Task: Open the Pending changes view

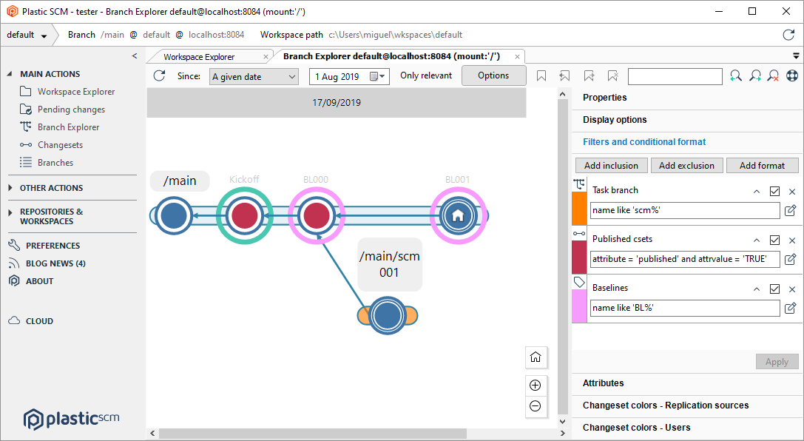Action: click(x=71, y=110)
